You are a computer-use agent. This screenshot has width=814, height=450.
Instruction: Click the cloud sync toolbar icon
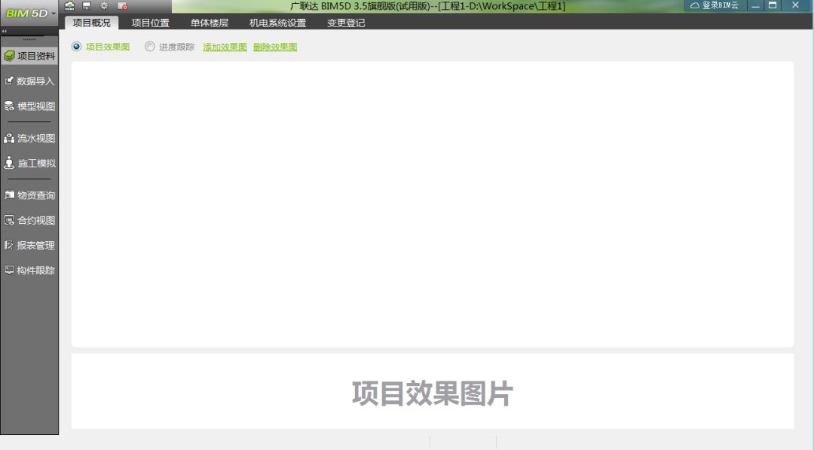click(68, 5)
